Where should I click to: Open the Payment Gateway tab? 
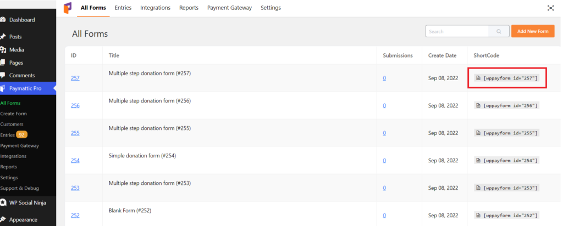(229, 8)
